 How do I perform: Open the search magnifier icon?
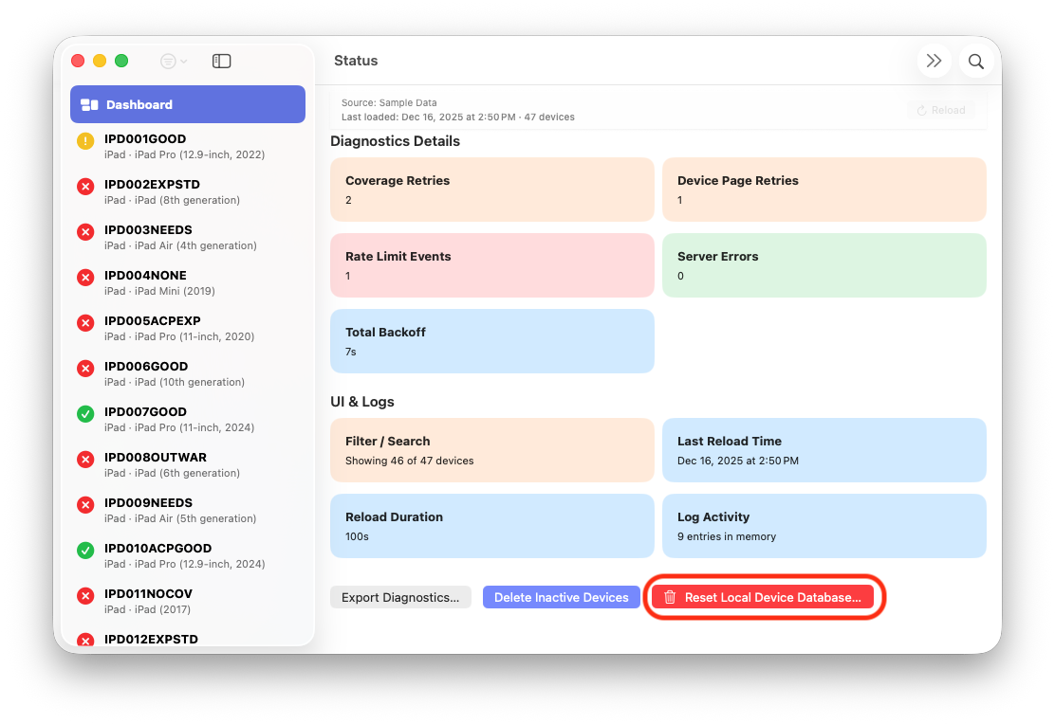975,62
